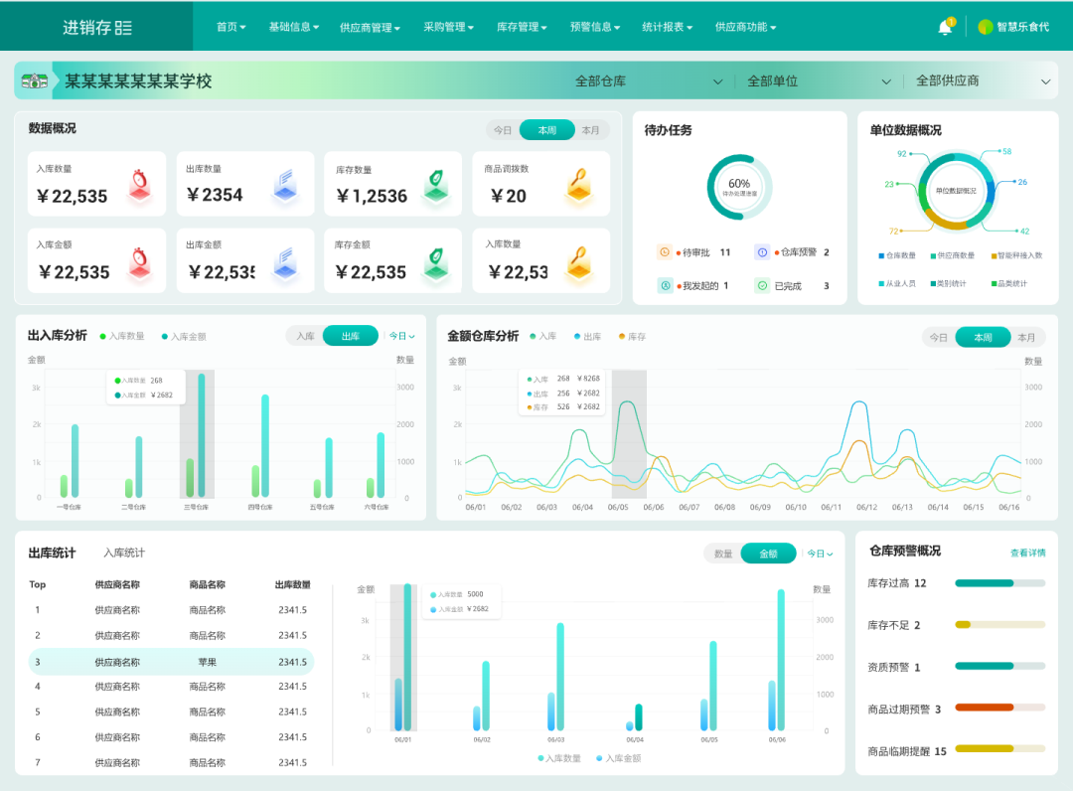Switch to the 出库统计 tab
This screenshot has height=791, width=1073.
point(52,553)
